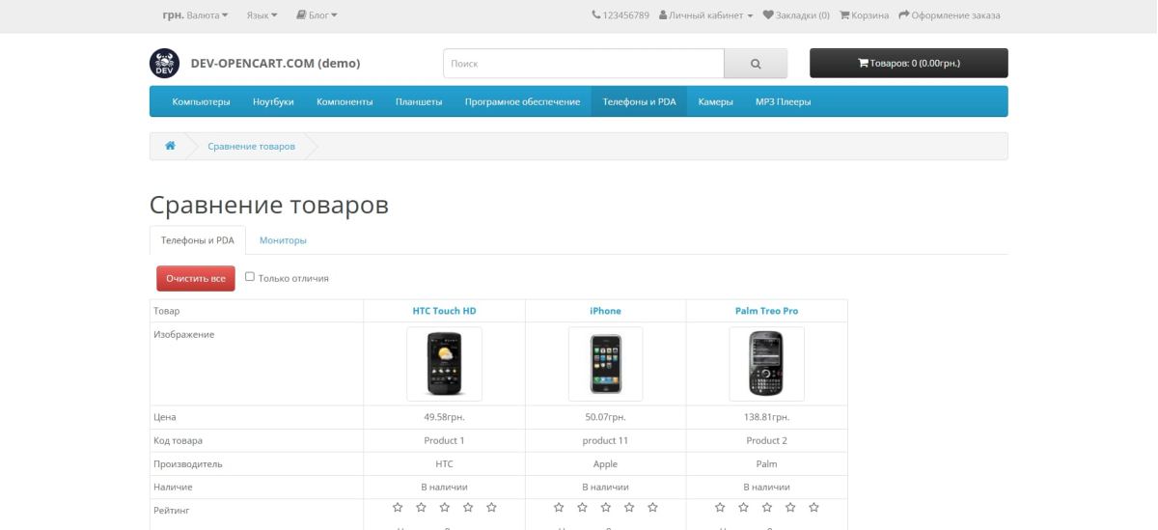The image size is (1158, 530).
Task: Select the Телефоны и PDA comparison tab
Action: pyautogui.click(x=198, y=240)
